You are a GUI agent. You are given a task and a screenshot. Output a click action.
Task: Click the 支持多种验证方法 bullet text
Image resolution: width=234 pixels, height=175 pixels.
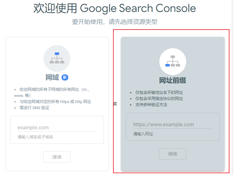click(x=151, y=105)
